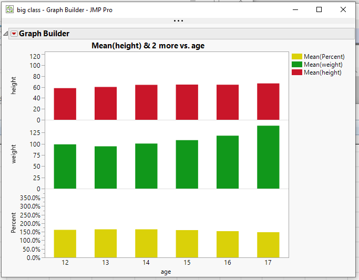Click the Graph Builder heading text

click(44, 34)
